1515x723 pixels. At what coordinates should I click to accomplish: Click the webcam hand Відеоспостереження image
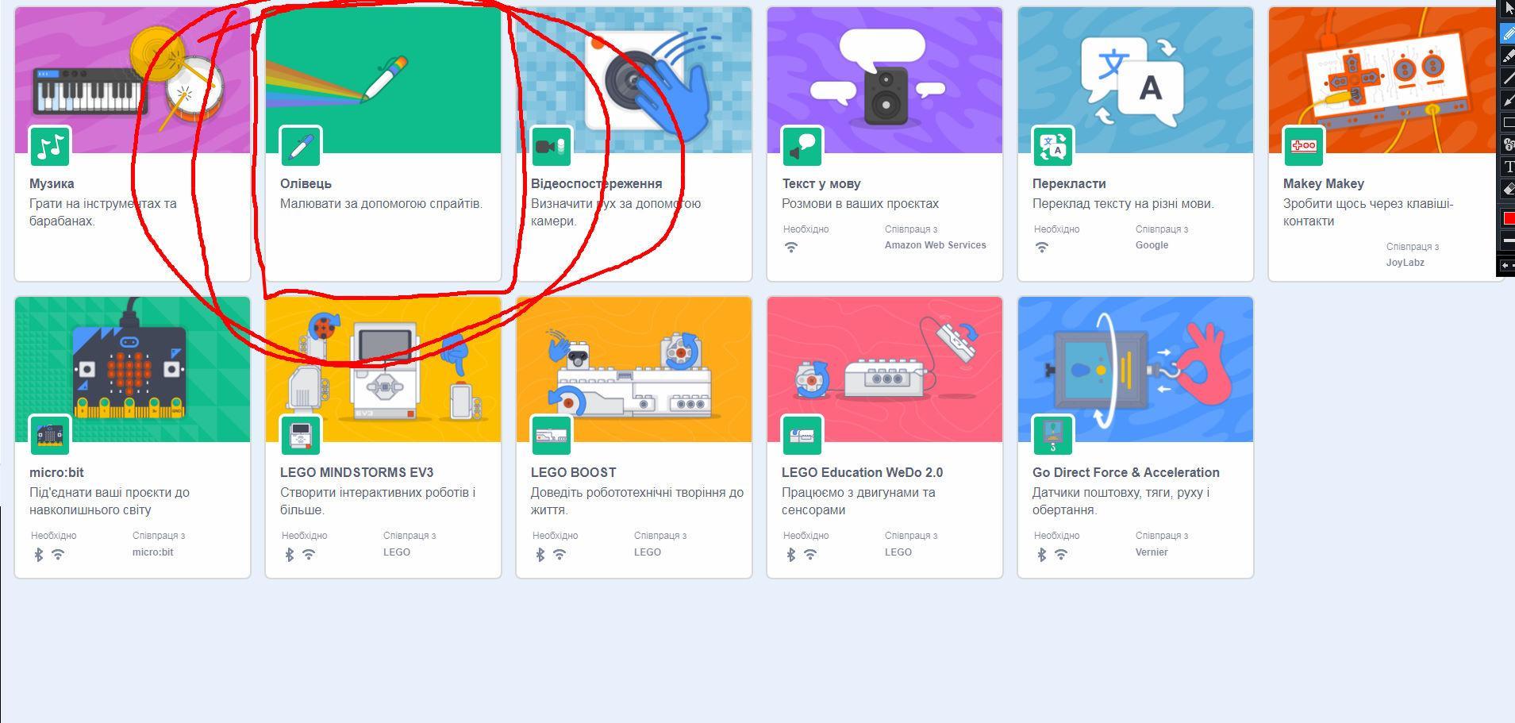click(x=634, y=80)
